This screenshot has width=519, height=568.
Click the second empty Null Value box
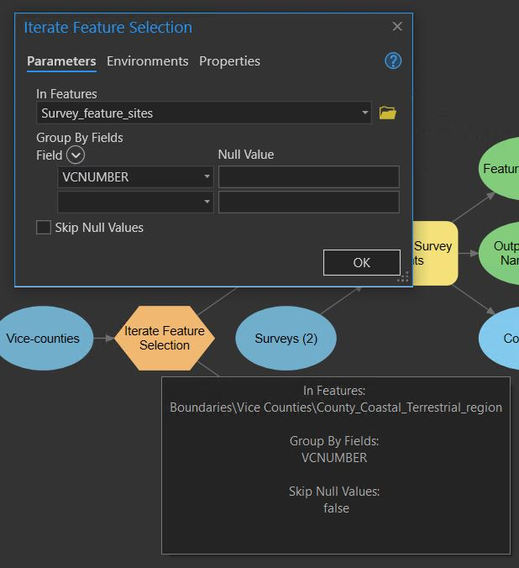tap(309, 202)
